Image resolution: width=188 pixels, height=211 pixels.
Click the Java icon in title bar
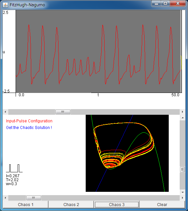click(5, 5)
